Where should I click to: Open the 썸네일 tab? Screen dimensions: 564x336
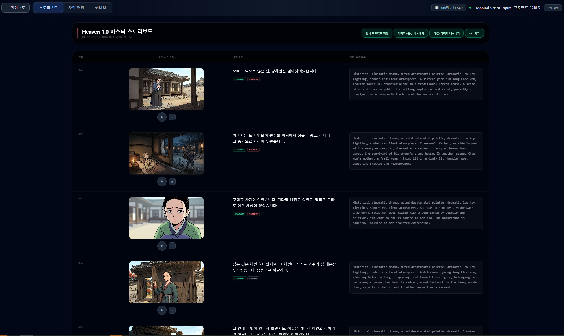(100, 8)
